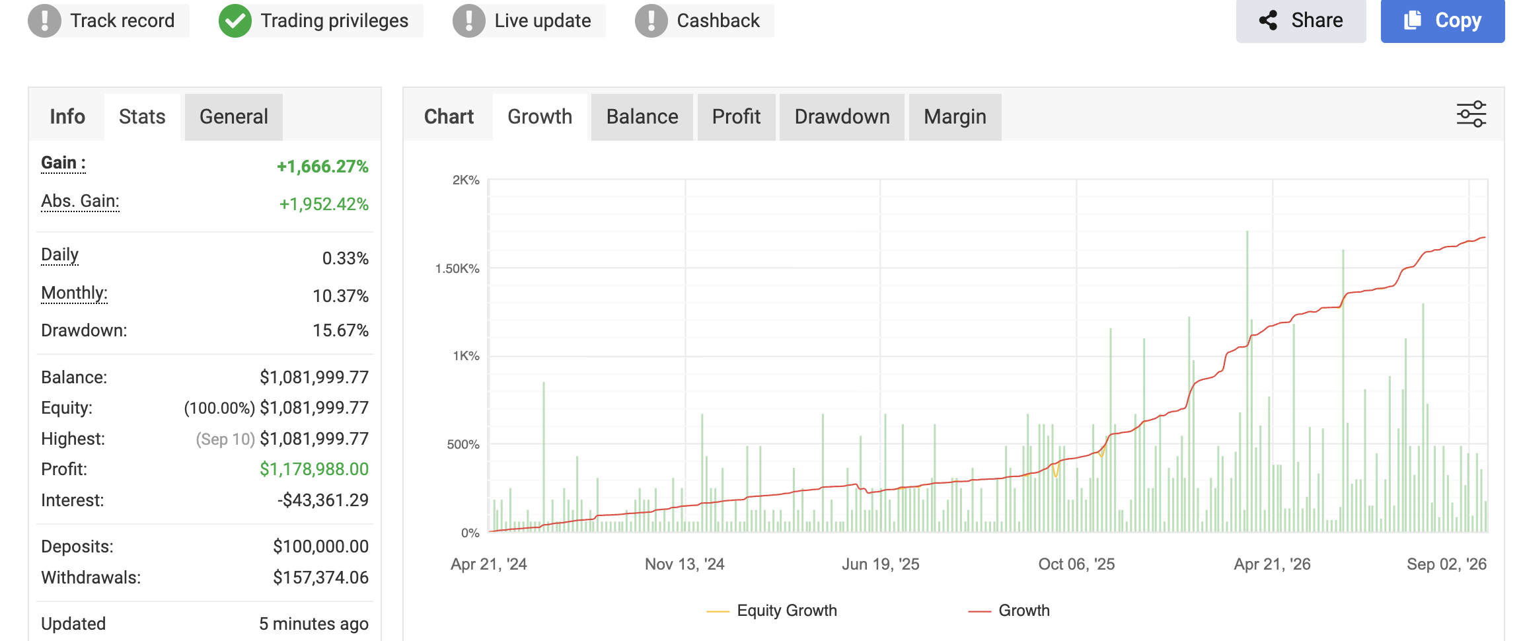Screen dimensions: 1521x641
Task: Click the monthly value 10.37%
Action: point(340,296)
